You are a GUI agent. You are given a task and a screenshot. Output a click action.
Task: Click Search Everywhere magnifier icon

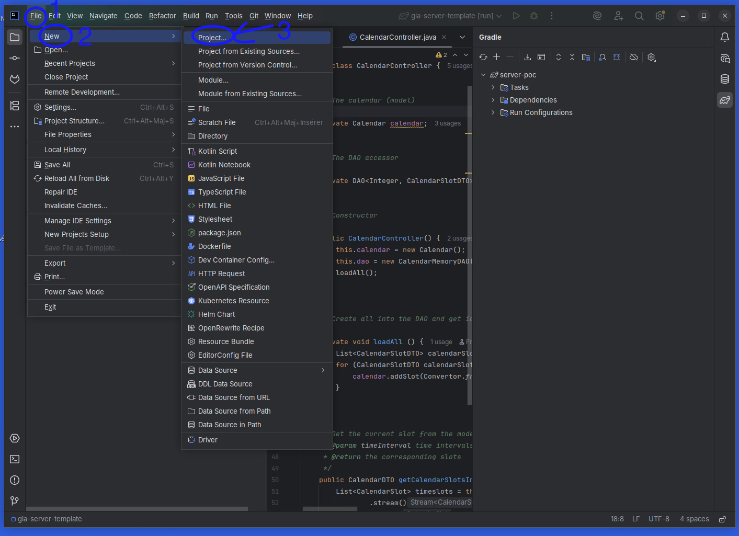click(639, 16)
